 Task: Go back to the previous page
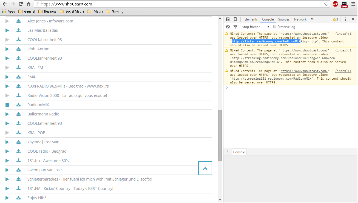[5, 4]
